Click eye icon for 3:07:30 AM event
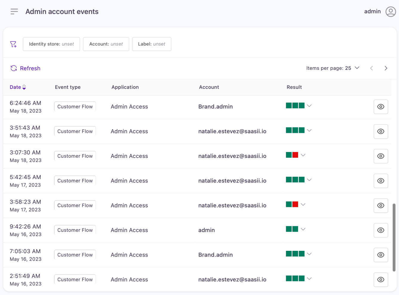399x295 pixels. click(380, 156)
